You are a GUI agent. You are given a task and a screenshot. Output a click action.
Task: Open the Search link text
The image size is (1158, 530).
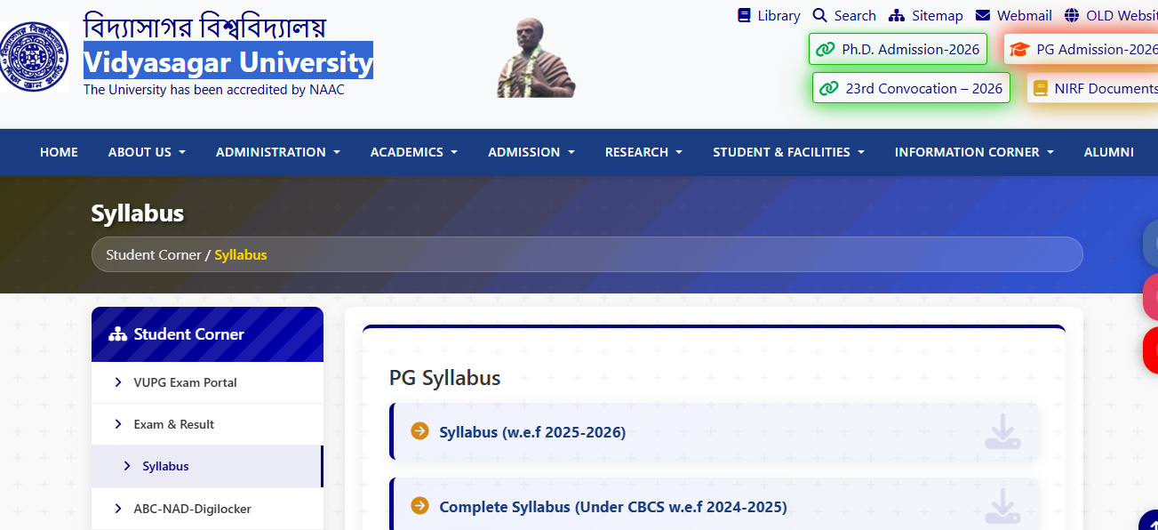855,15
